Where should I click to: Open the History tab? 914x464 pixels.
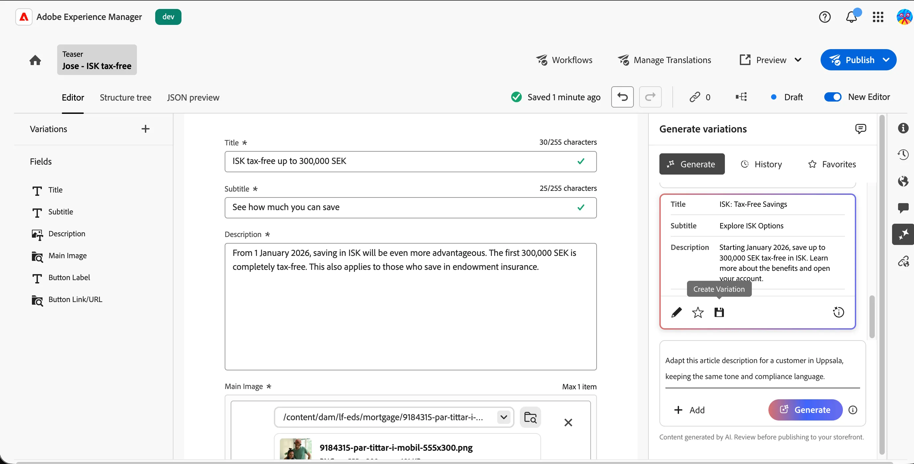tap(761, 164)
